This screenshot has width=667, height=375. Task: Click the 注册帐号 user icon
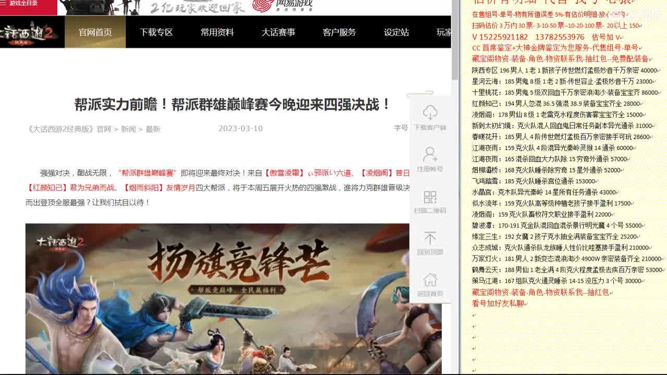pyautogui.click(x=430, y=154)
